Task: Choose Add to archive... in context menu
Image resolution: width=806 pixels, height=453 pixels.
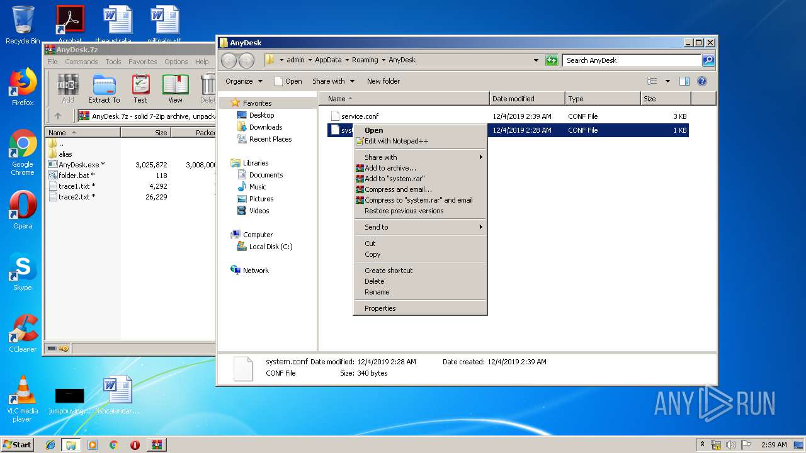Action: click(x=420, y=168)
